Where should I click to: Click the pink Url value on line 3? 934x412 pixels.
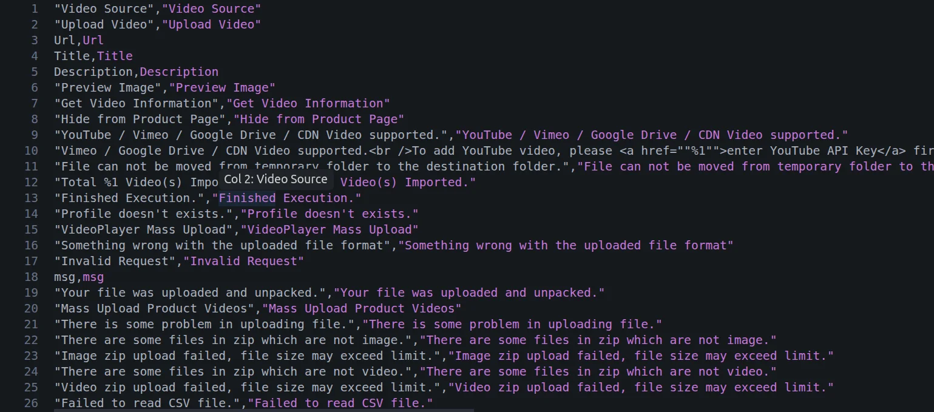coord(93,40)
